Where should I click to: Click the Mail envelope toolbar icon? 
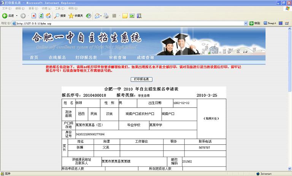(x=97, y=16)
